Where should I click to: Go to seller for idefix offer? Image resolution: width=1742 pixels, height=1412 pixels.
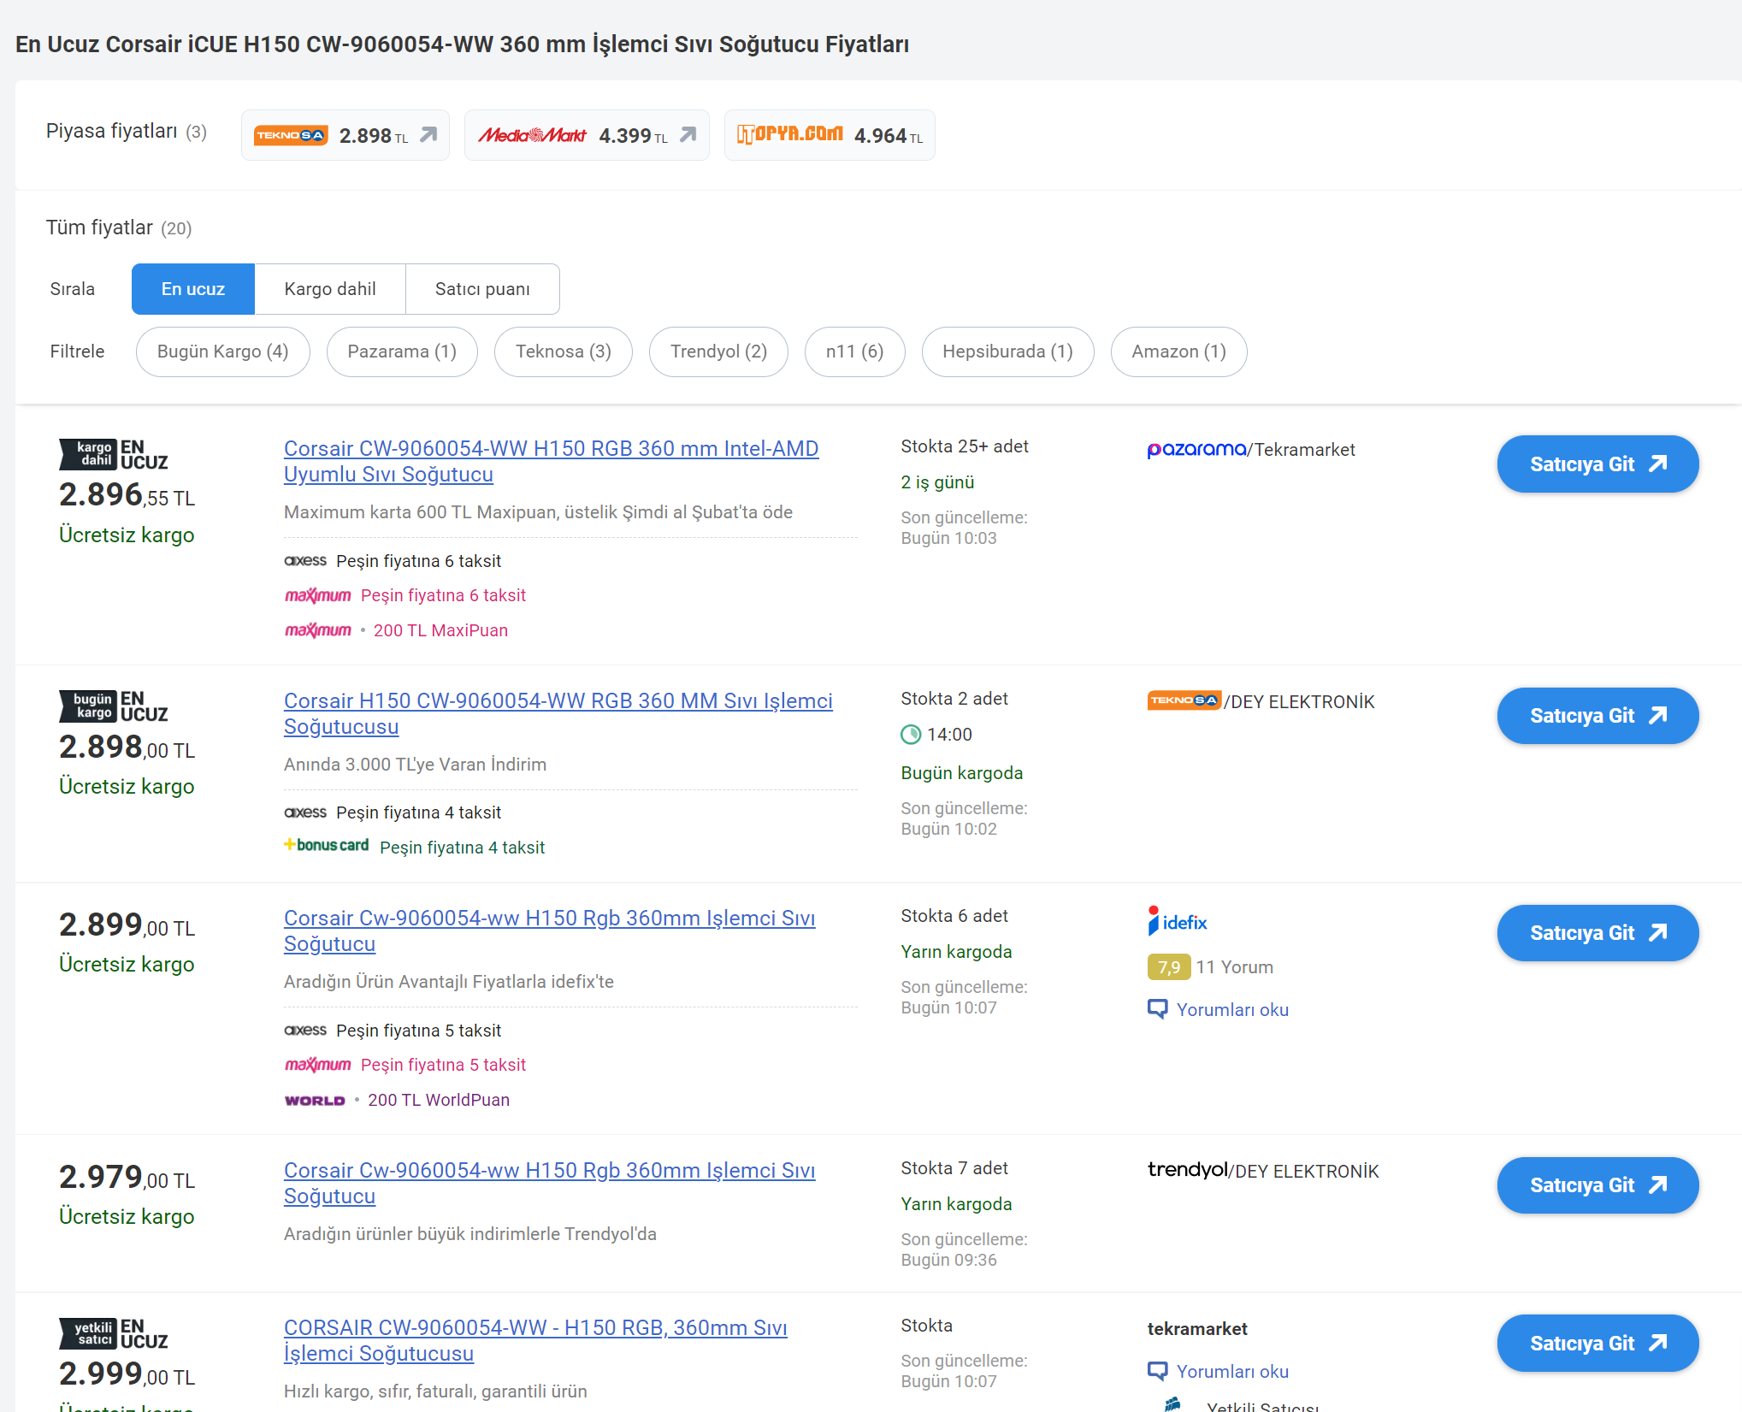(1597, 932)
